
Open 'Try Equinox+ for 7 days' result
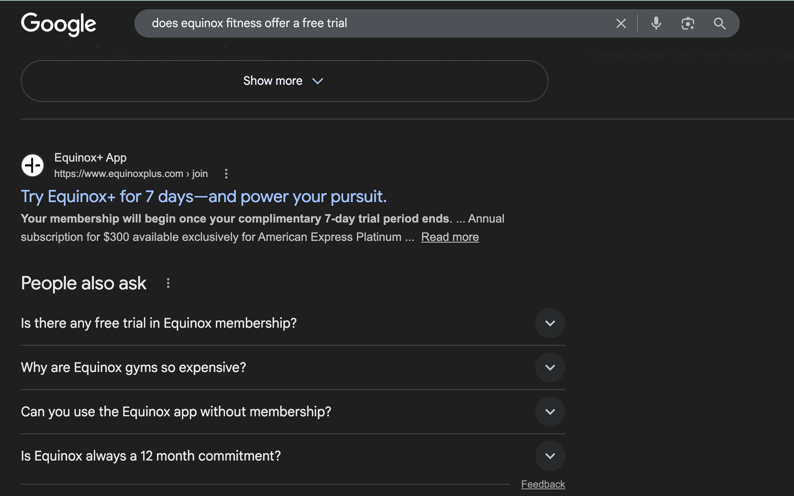(x=204, y=197)
